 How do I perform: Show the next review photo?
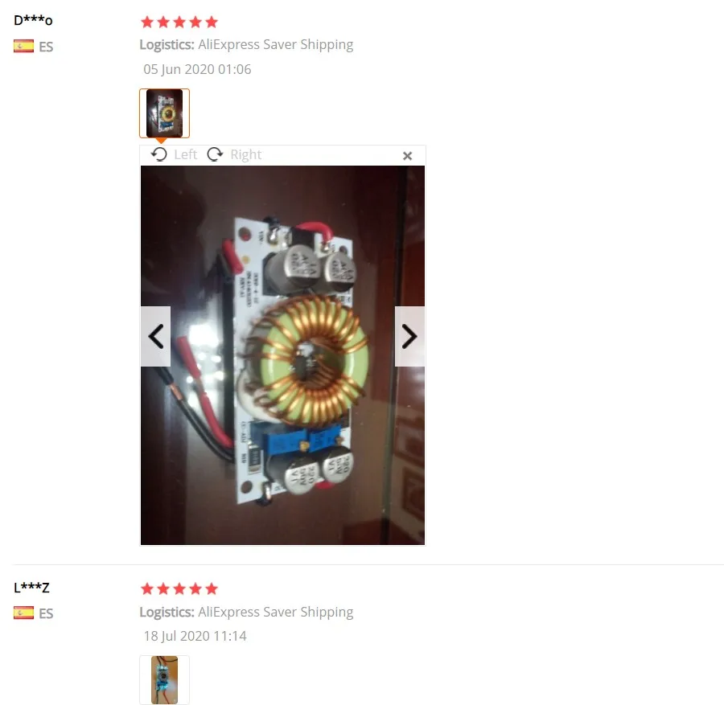pyautogui.click(x=409, y=336)
